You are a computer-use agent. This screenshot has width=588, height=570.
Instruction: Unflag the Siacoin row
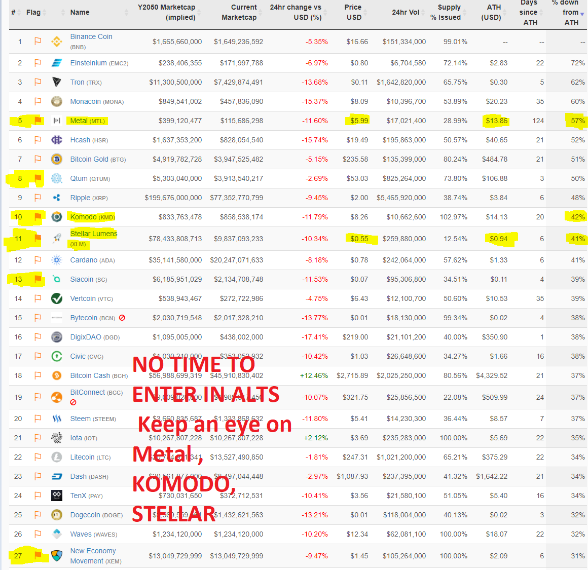(x=38, y=279)
